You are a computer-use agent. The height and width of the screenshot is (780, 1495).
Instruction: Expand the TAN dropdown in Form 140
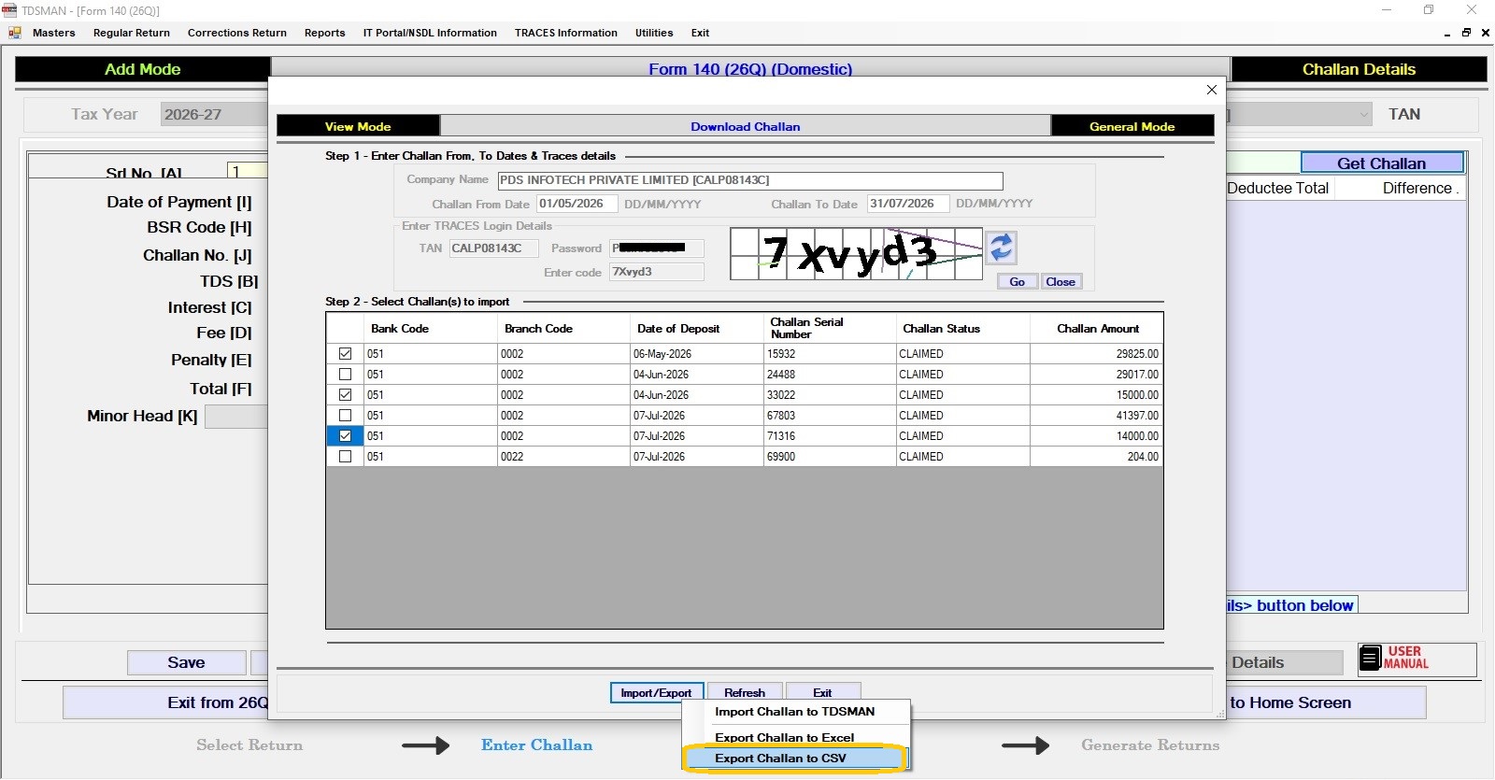click(1364, 115)
